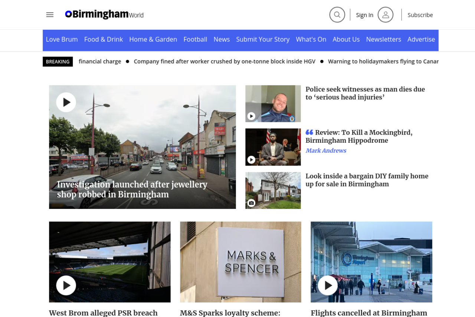Open the hamburger menu icon
Viewport: 475px width, 317px height.
[x=50, y=14]
